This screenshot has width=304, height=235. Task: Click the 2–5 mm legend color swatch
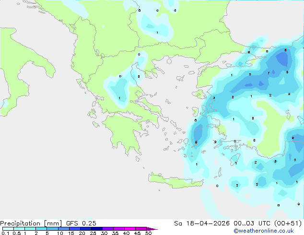41,229
